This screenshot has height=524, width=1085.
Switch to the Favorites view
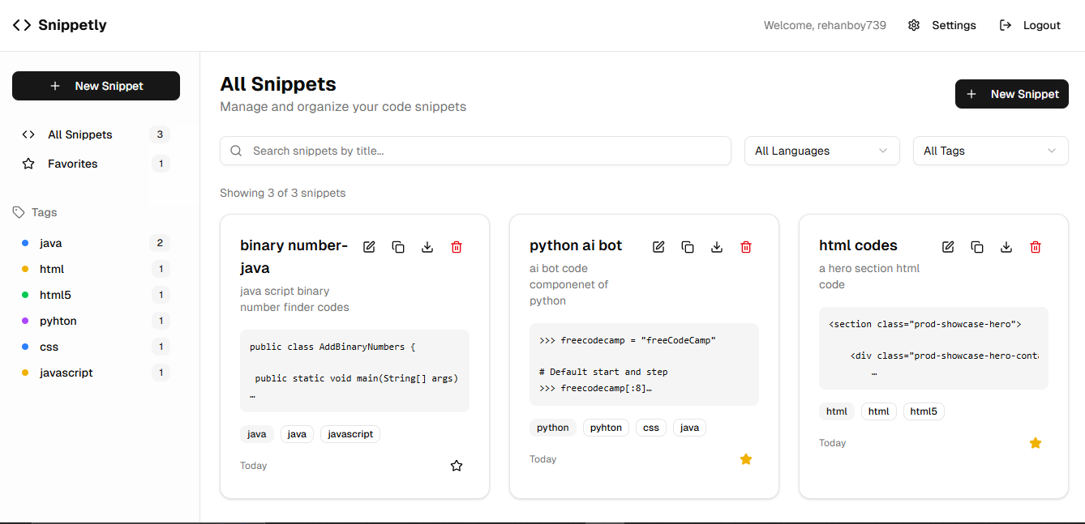pos(72,164)
